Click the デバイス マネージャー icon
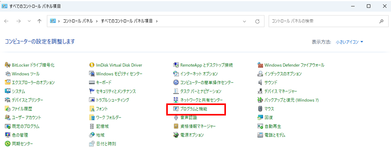This screenshot has height=147, width=391. 260,91
